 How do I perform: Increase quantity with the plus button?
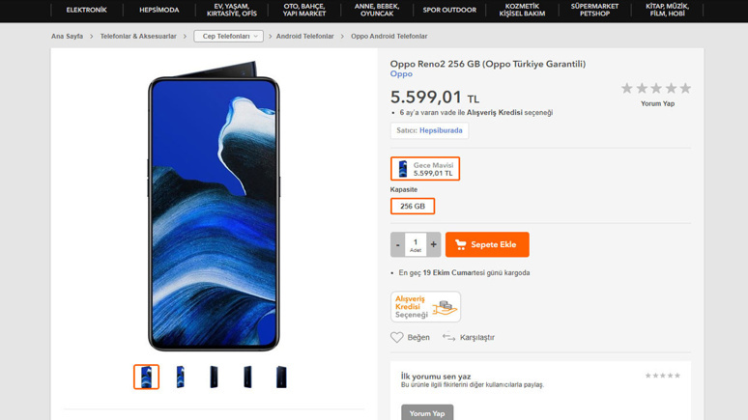coord(434,244)
